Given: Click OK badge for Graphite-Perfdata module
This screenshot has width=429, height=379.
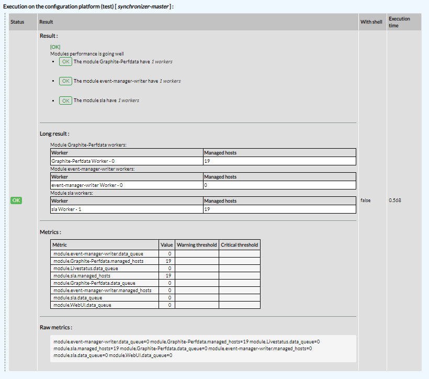Looking at the screenshot, I should coord(65,62).
